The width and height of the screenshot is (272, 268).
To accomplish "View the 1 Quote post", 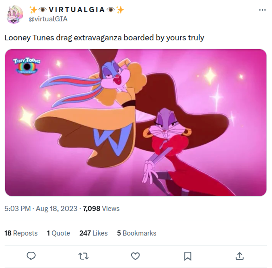I will [58, 233].
